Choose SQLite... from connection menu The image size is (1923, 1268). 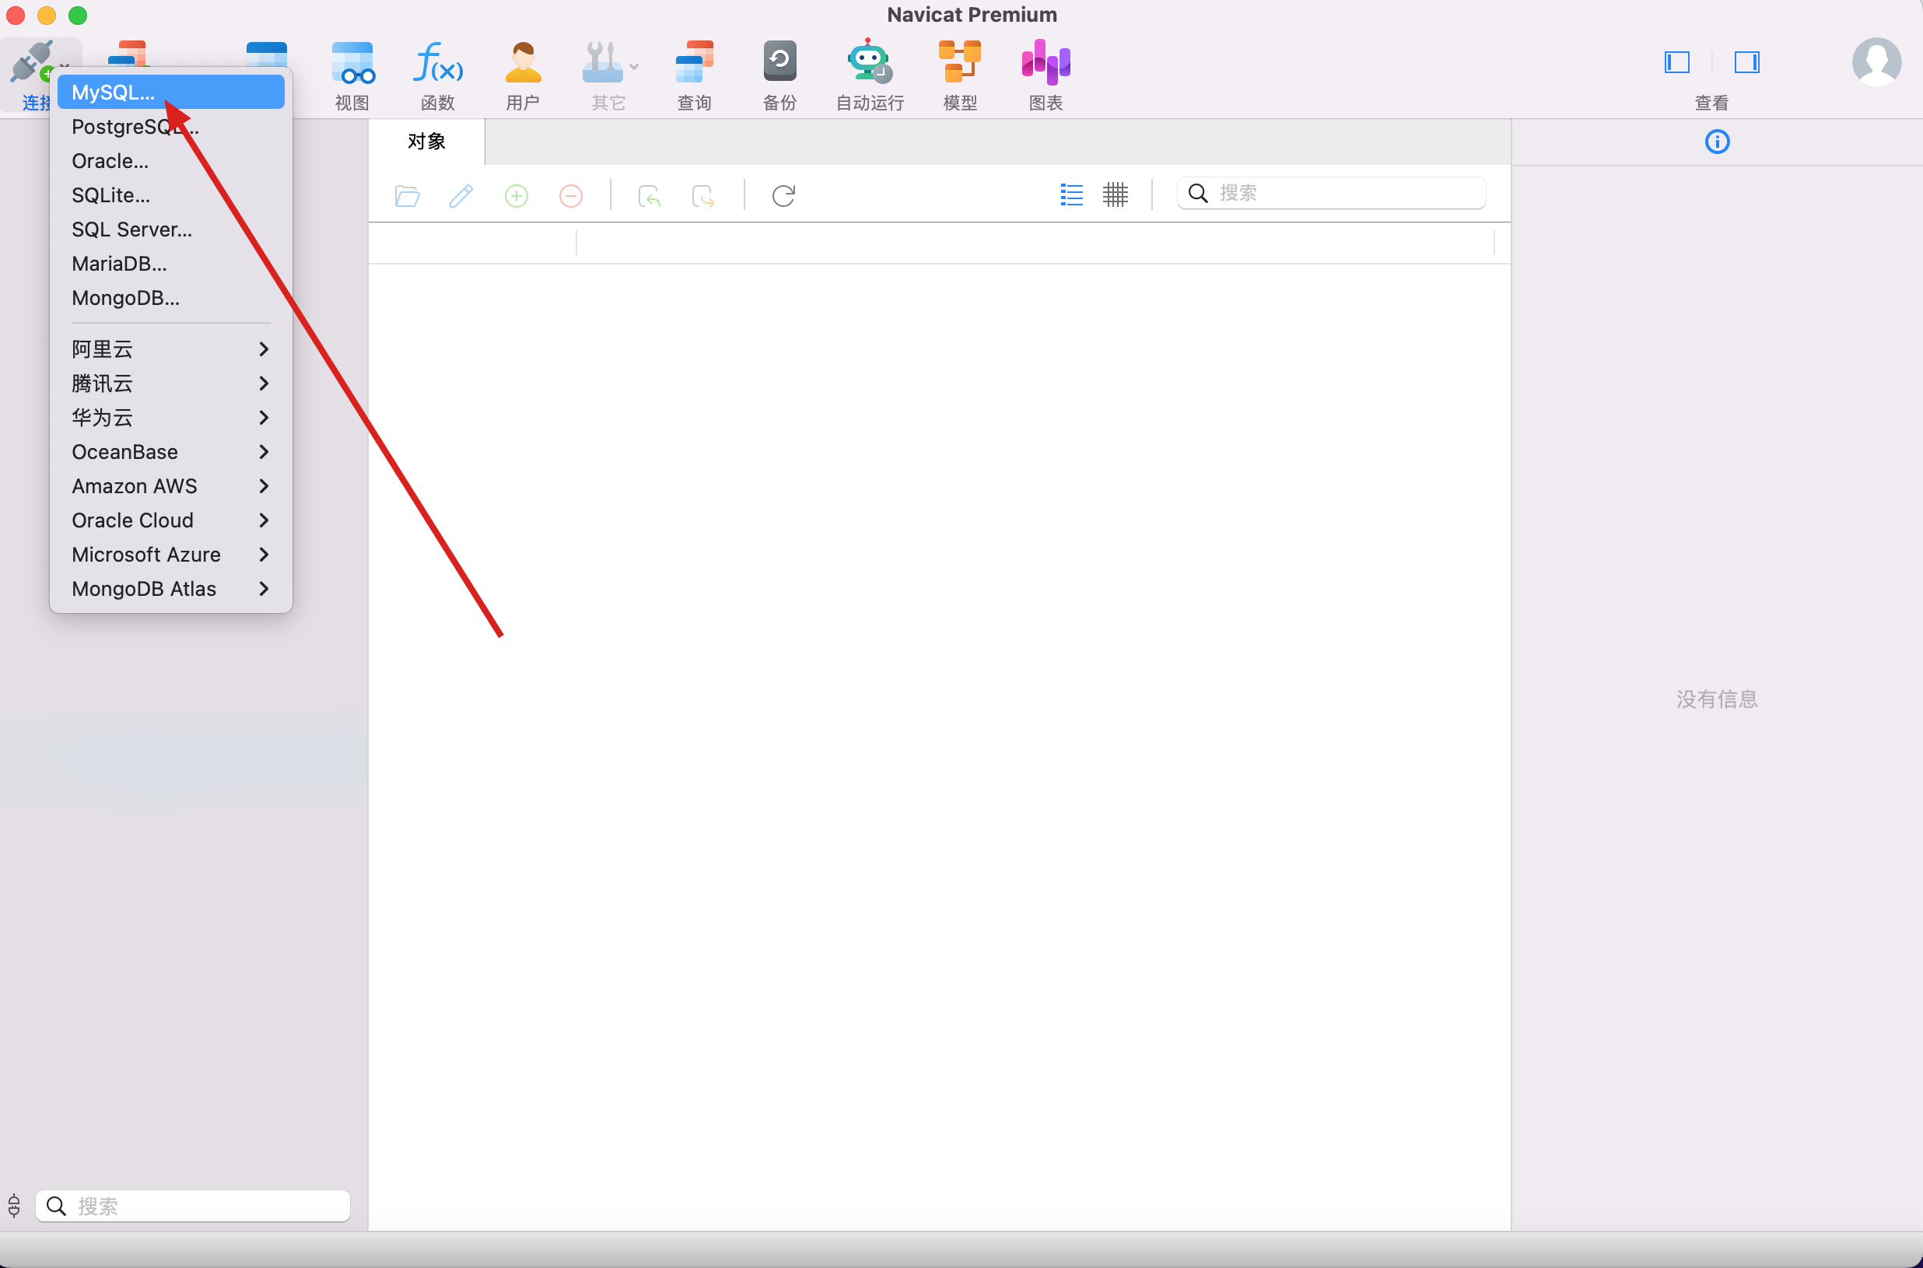click(x=170, y=195)
